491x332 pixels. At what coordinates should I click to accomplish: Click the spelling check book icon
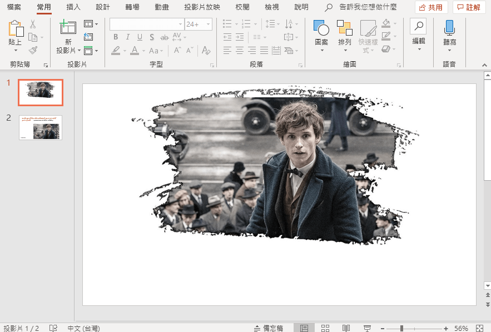pyautogui.click(x=53, y=328)
